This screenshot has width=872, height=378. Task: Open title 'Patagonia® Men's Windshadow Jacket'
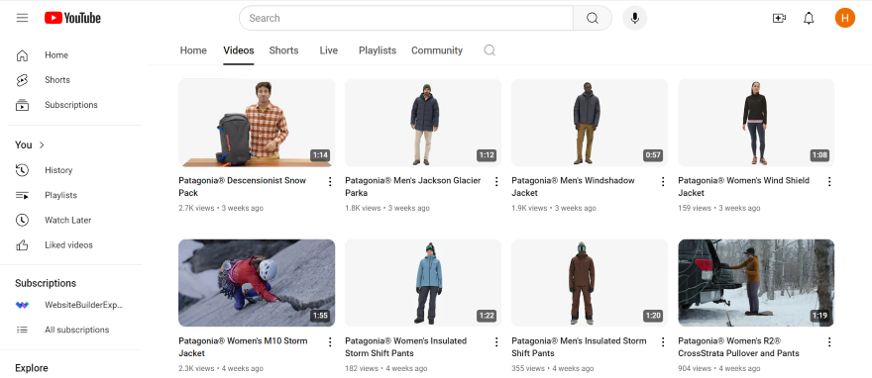[x=573, y=186]
